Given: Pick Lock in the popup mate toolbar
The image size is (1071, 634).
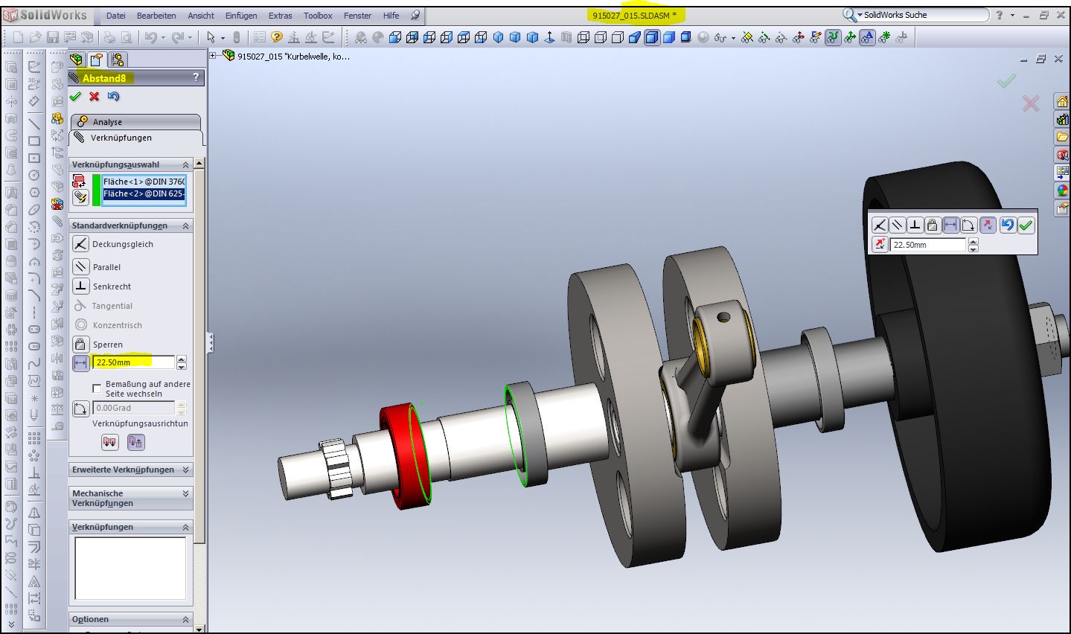Looking at the screenshot, I should coord(933,225).
